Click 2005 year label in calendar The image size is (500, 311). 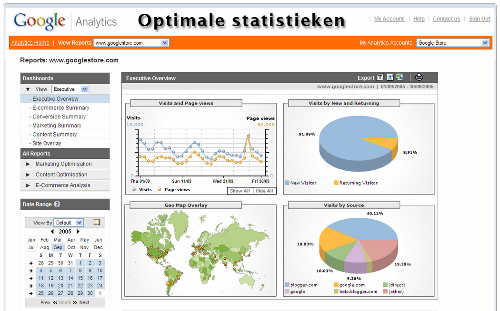tap(65, 232)
